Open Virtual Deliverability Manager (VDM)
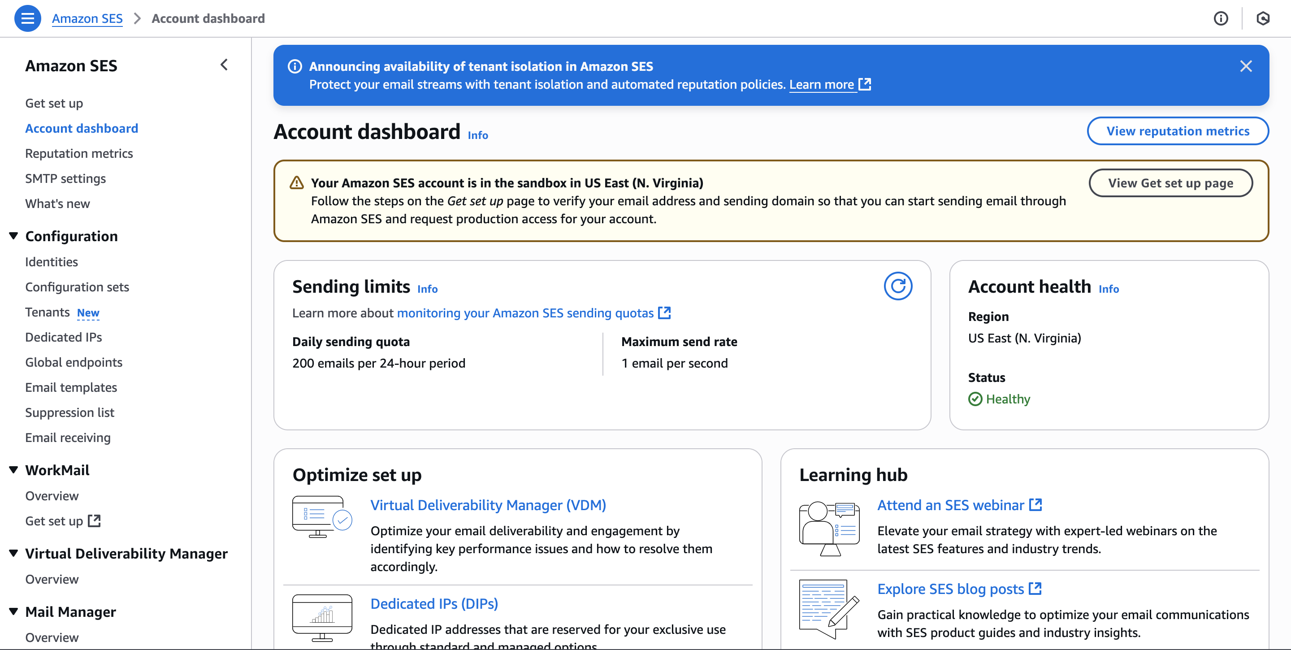The width and height of the screenshot is (1291, 650). pyautogui.click(x=488, y=505)
